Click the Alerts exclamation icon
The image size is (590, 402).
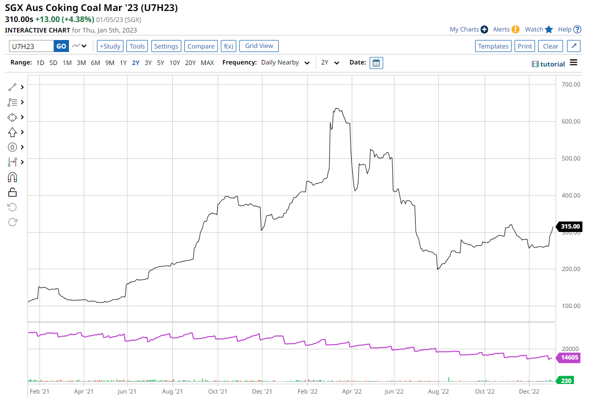(516, 29)
